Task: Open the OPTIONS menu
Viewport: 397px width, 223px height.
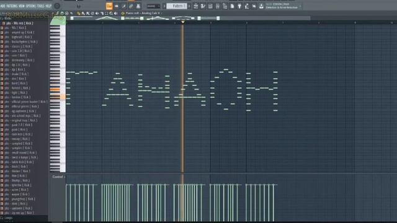Action: [x=31, y=6]
